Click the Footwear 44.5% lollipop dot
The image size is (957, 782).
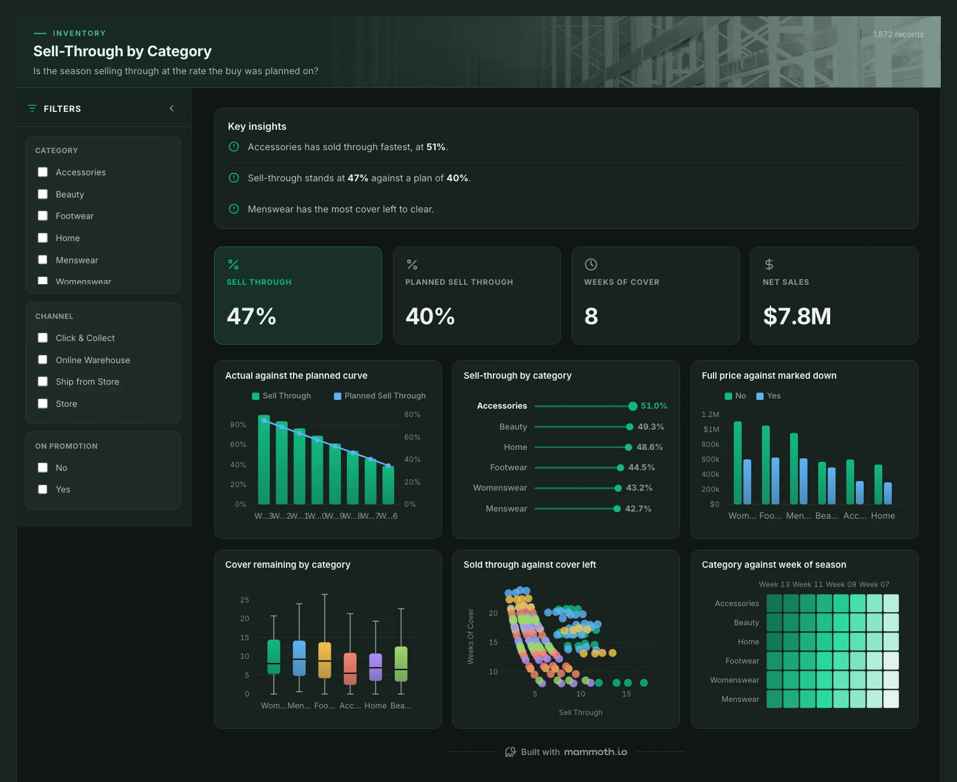(620, 468)
